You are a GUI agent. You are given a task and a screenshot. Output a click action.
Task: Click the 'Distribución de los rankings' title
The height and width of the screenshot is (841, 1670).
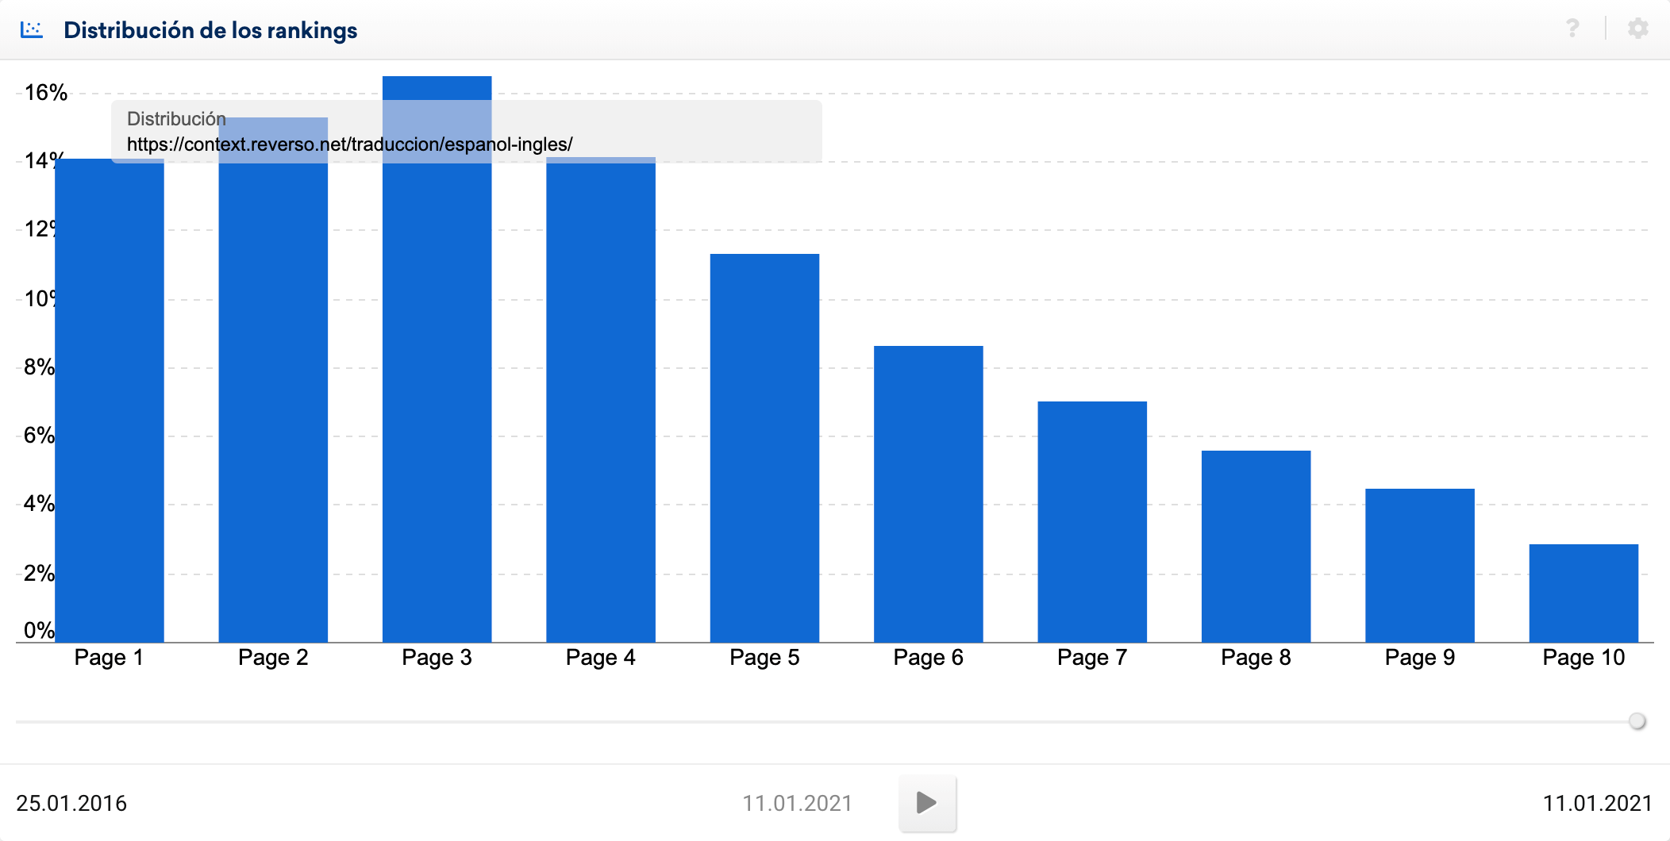click(x=210, y=30)
